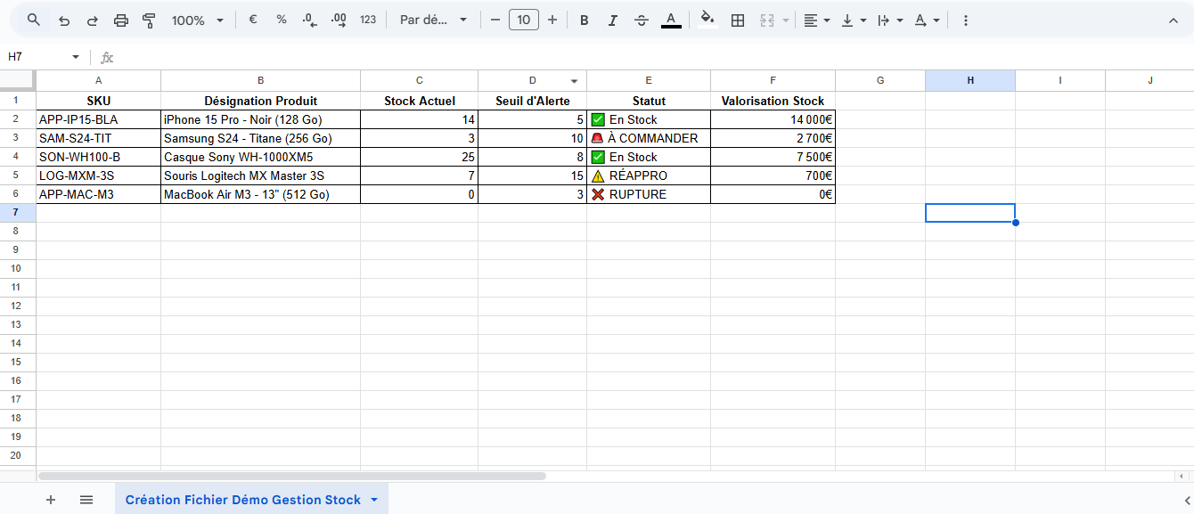Select the 'Valorisation Stock' header cell
This screenshot has width=1194, height=514.
[x=773, y=101]
